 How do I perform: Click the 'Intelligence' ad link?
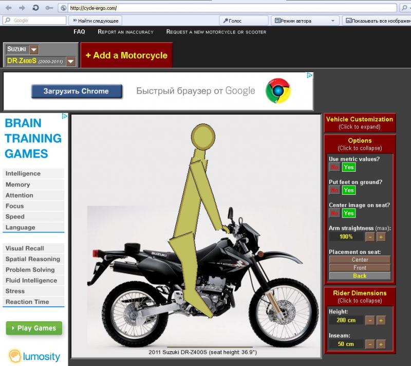pyautogui.click(x=33, y=174)
